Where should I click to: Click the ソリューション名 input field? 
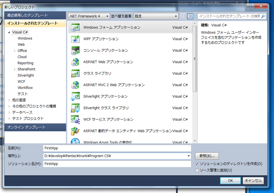click(117, 164)
